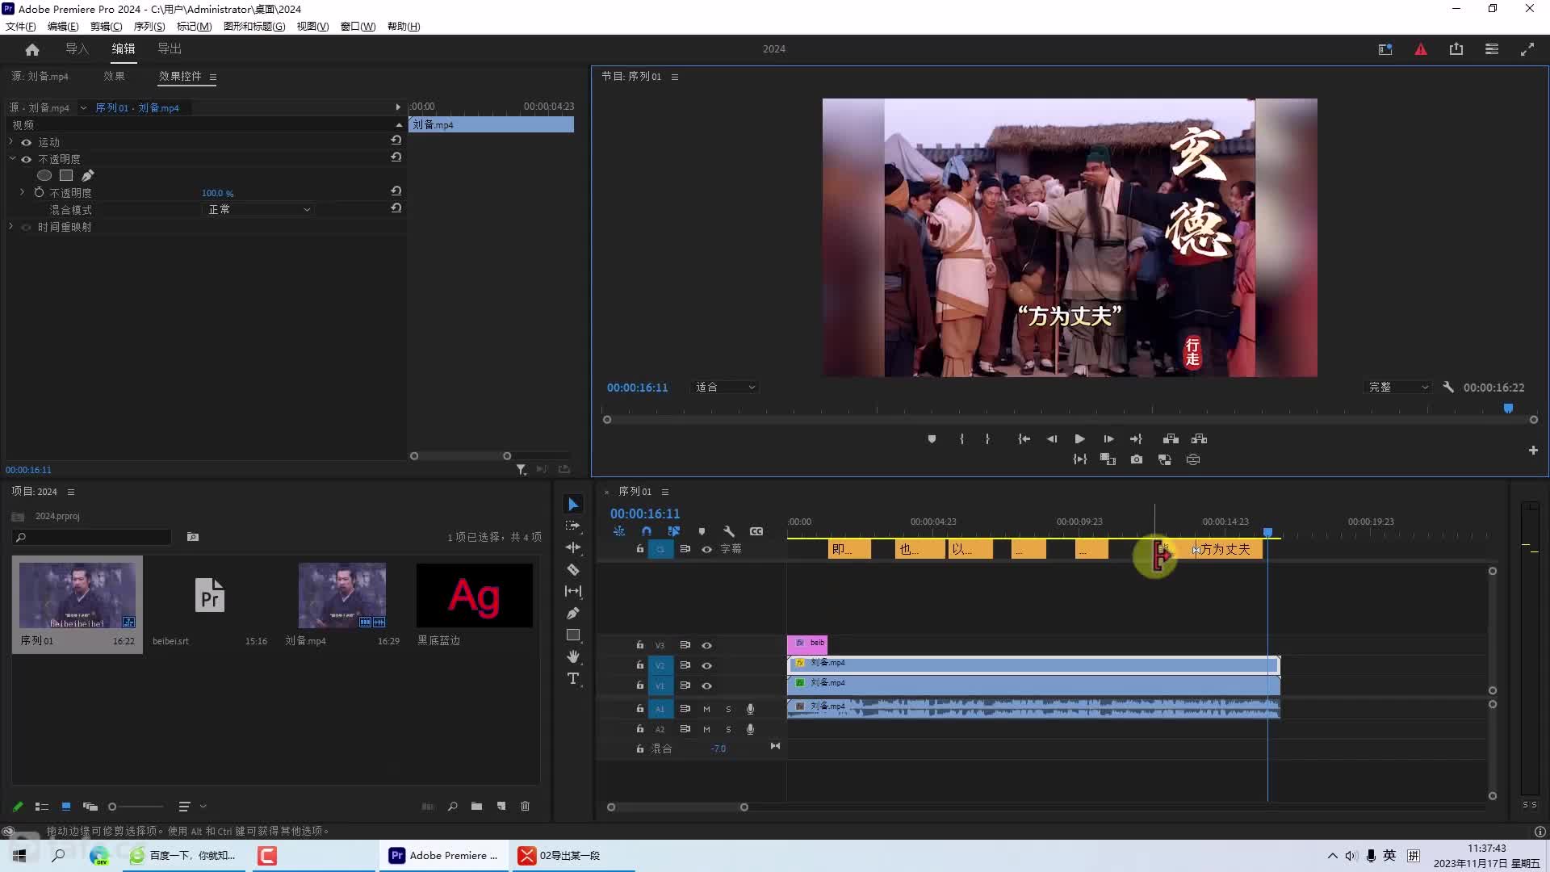Select the Razor tool

coord(573,569)
